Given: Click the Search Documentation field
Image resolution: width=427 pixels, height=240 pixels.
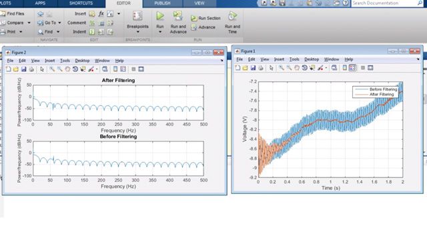Looking at the screenshot, I should click(x=384, y=3).
